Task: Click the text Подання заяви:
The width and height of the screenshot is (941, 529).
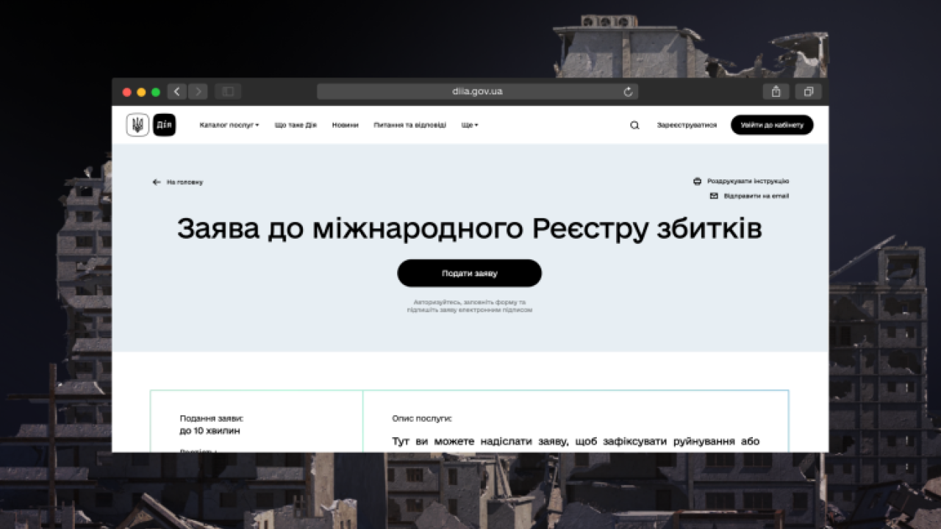Action: (x=212, y=418)
